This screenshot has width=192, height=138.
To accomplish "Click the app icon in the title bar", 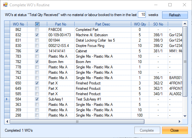I will 5,5.
